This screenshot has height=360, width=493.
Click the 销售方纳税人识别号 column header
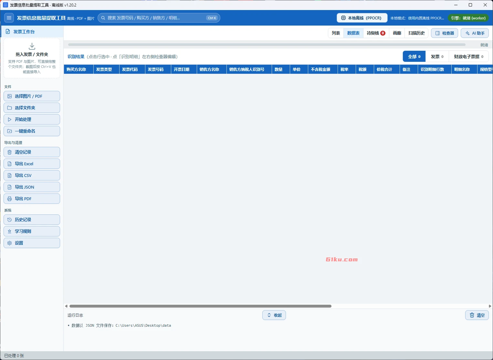pos(249,70)
